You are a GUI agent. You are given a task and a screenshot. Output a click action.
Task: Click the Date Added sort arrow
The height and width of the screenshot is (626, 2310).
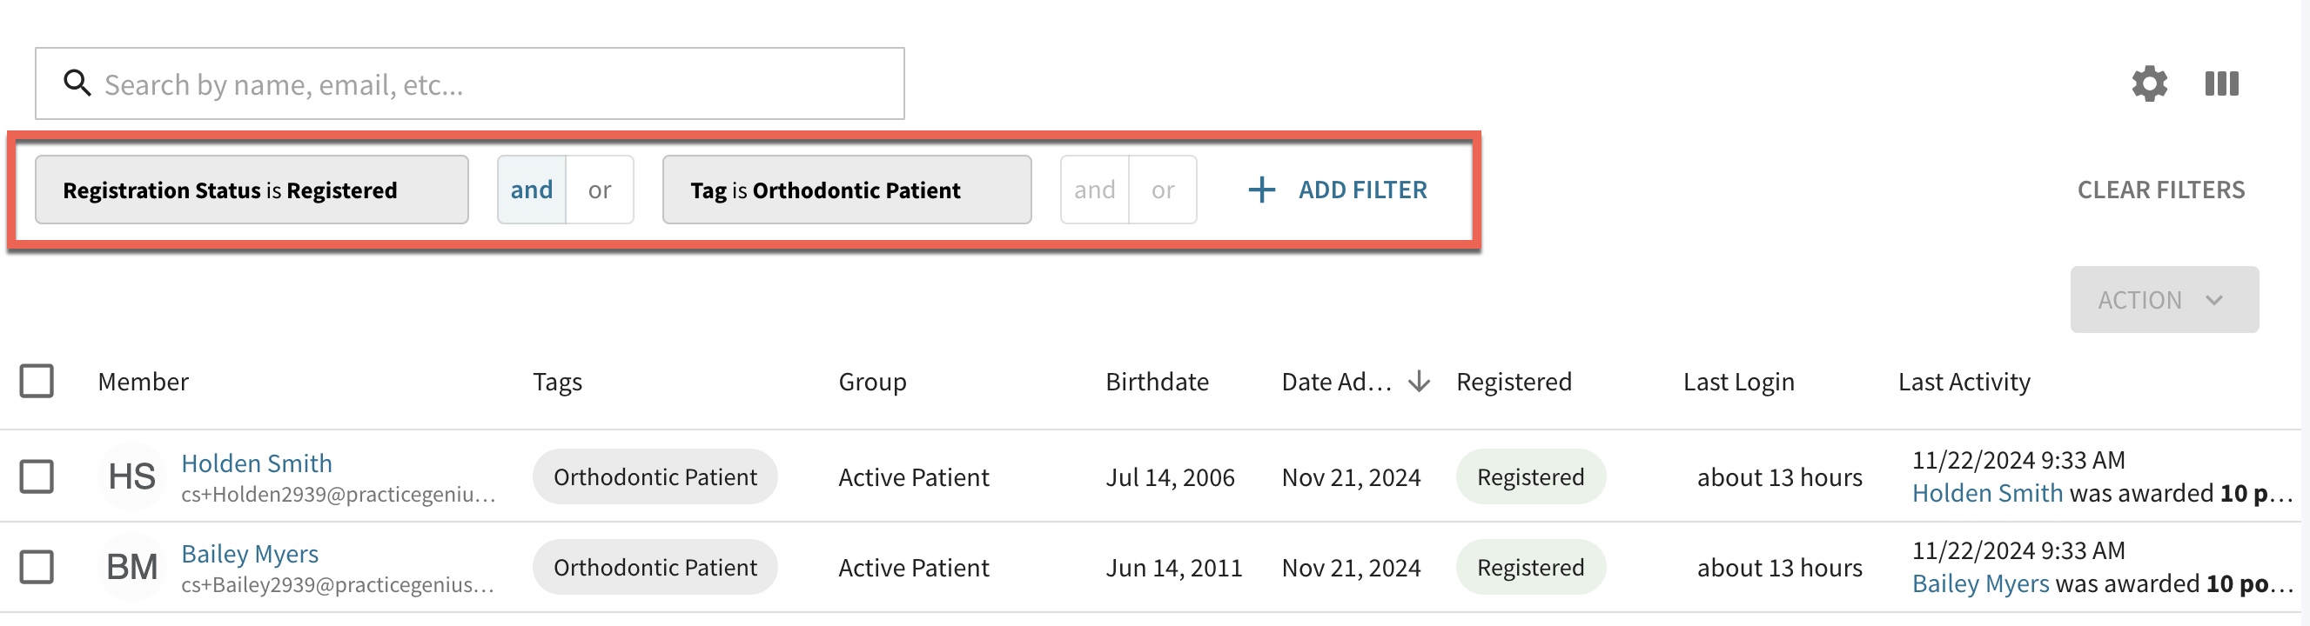coord(1419,382)
